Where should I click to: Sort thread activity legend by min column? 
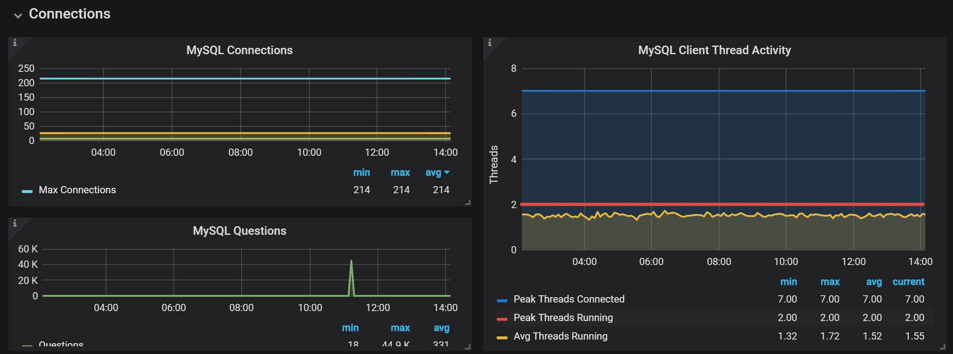coord(788,282)
